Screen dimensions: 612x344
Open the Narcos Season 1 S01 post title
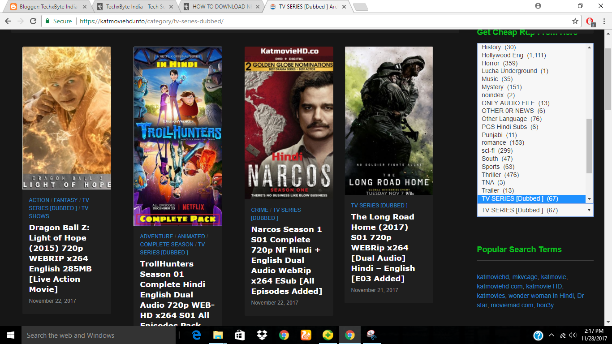pos(287,260)
